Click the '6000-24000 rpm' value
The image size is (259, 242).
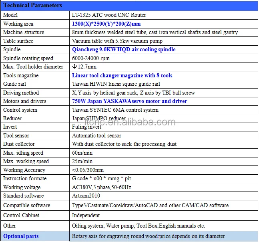click(x=91, y=58)
